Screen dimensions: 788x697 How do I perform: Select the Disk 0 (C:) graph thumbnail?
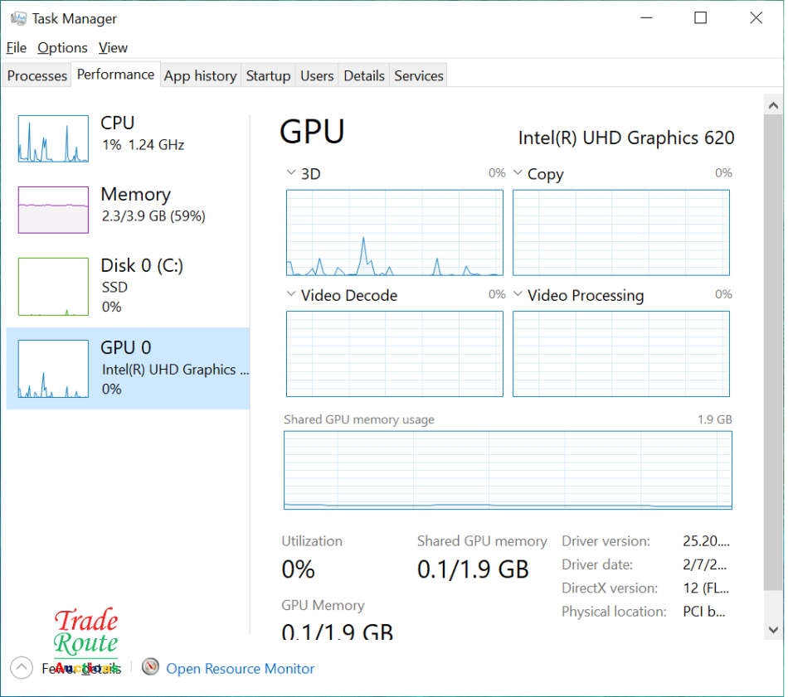(x=53, y=287)
